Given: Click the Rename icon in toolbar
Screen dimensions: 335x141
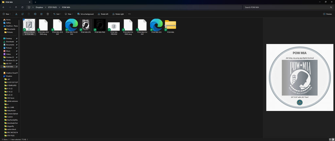Looking at the screenshot, I should click(35, 14).
